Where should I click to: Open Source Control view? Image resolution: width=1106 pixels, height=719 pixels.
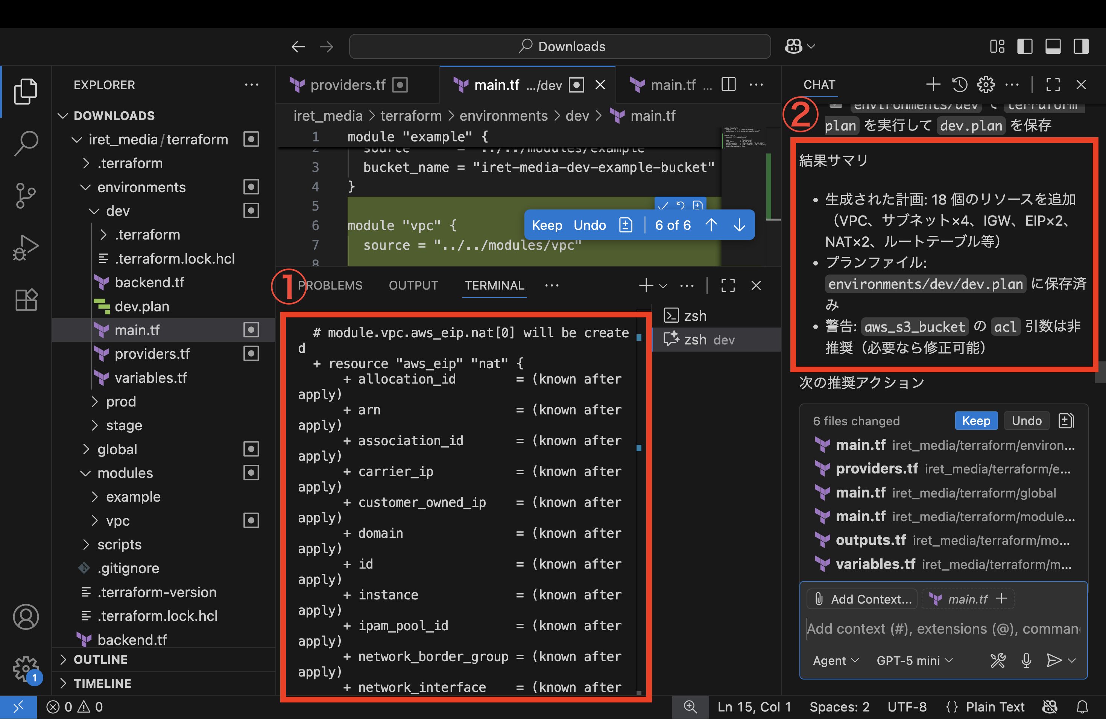tap(26, 195)
